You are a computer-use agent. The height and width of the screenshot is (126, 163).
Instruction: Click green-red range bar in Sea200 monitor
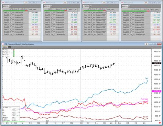coord(135,11)
